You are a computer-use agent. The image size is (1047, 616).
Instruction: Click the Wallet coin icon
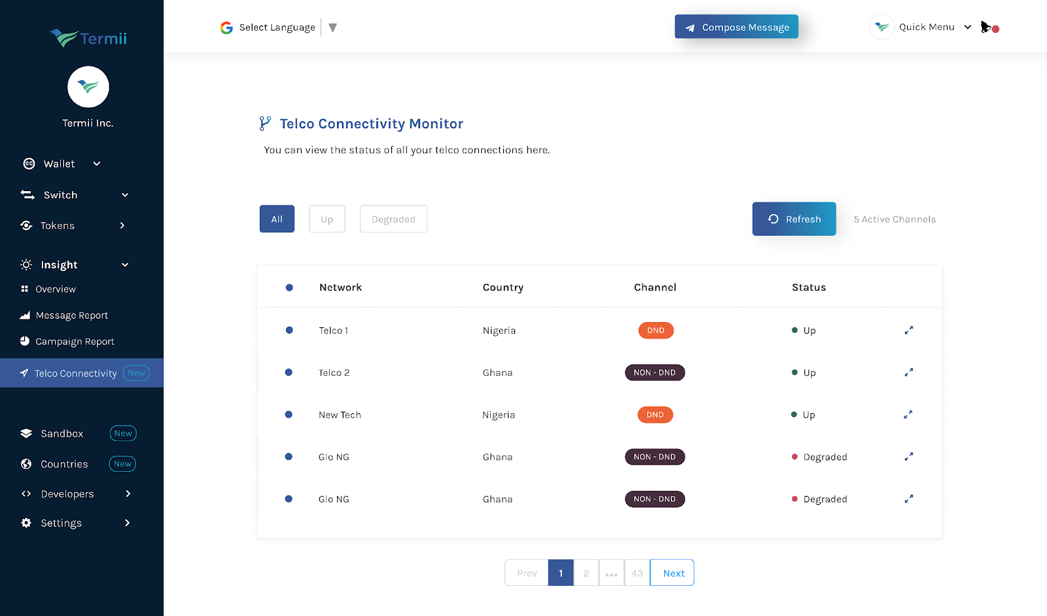click(29, 164)
